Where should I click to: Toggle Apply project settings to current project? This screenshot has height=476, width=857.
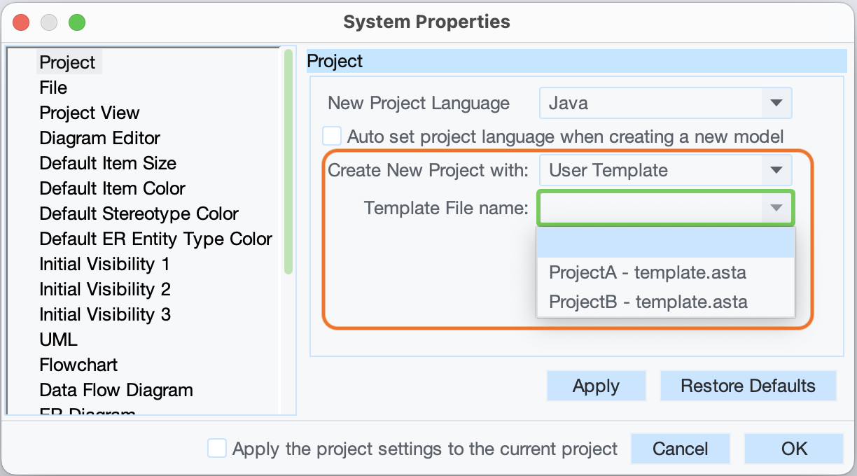217,449
